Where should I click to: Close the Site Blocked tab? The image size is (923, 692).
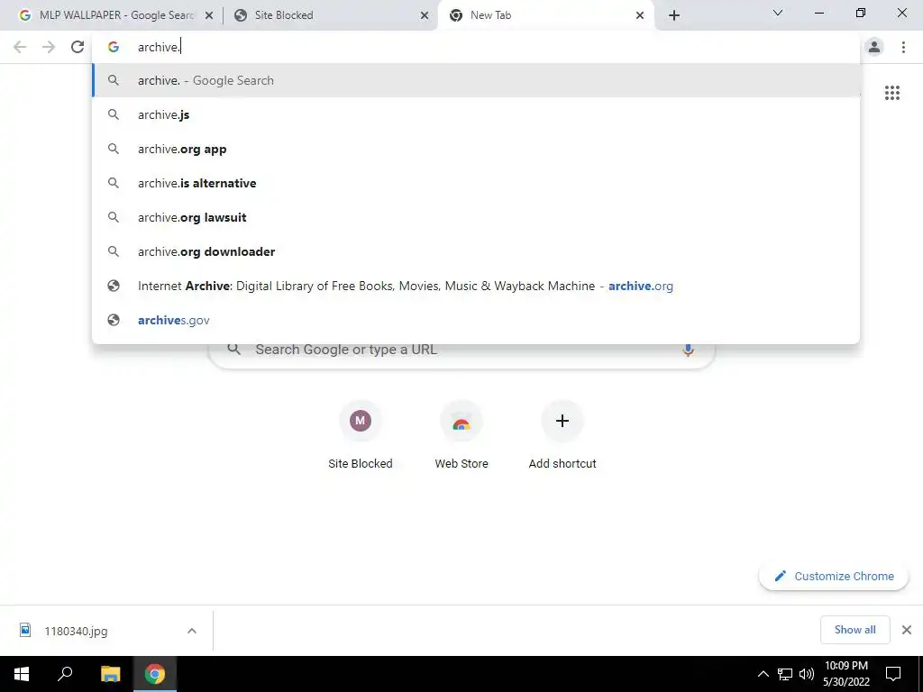(424, 16)
